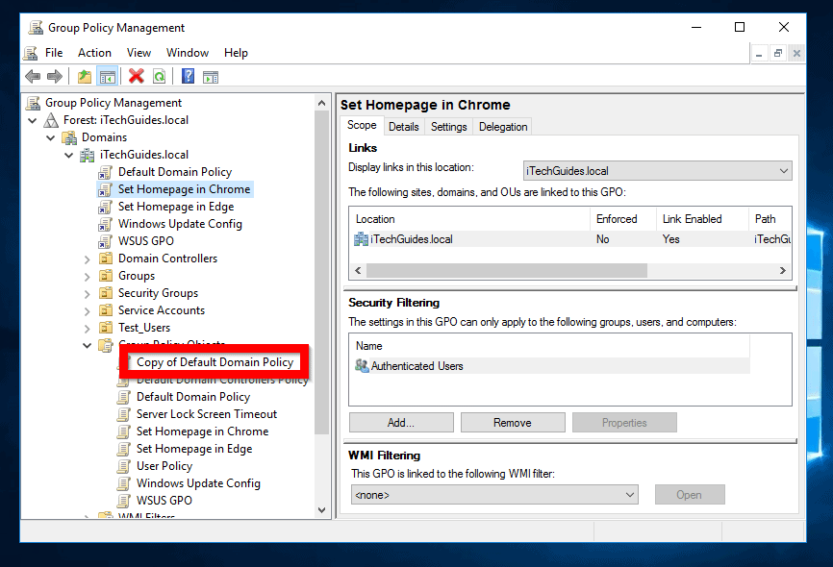Image resolution: width=833 pixels, height=567 pixels.
Task: Click the Back arrow toolbar icon
Action: 33,77
